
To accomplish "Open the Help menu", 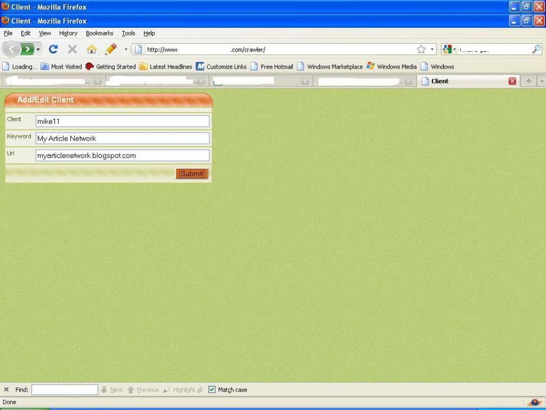I will (x=149, y=33).
